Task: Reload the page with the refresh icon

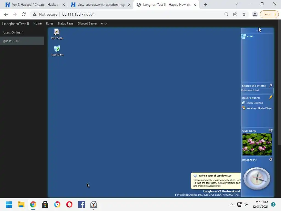Action: [x=24, y=14]
